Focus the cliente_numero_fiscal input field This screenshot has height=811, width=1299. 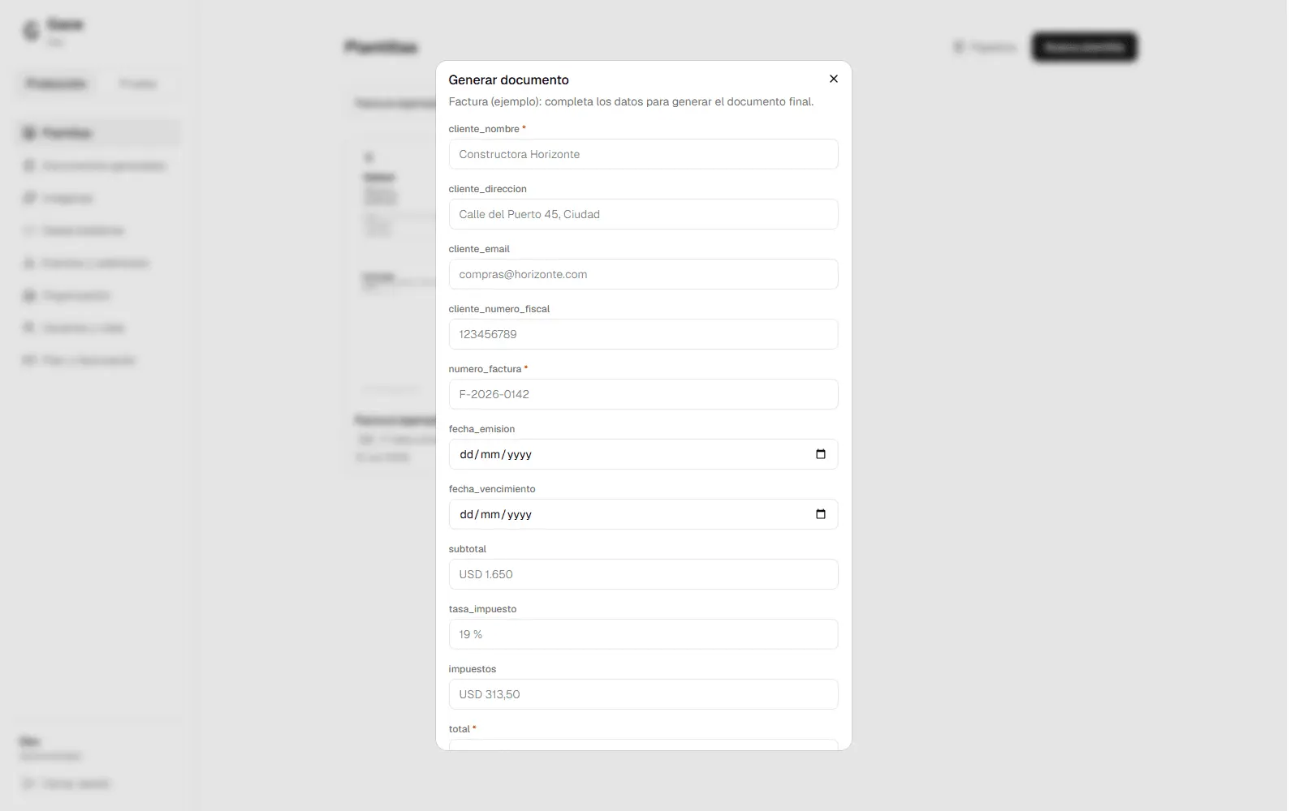(x=643, y=334)
